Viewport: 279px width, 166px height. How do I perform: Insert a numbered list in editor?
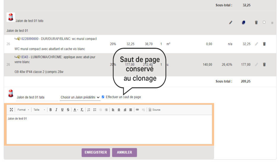(89, 110)
